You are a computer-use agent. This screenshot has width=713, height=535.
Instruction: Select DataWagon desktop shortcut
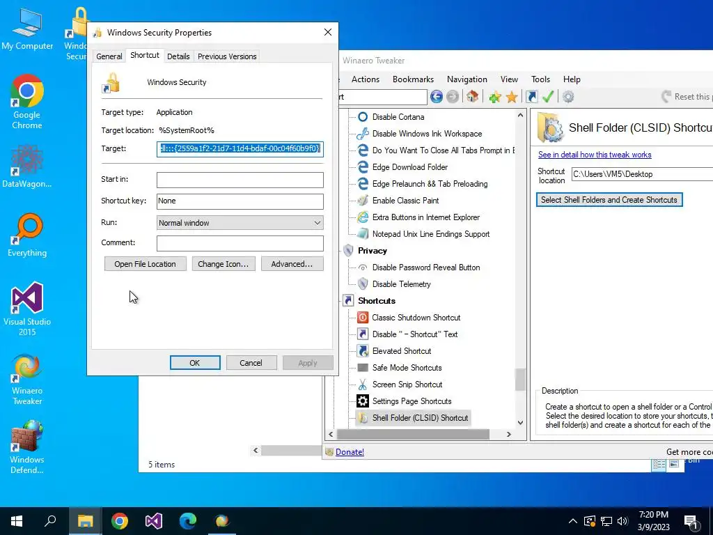pos(27,166)
